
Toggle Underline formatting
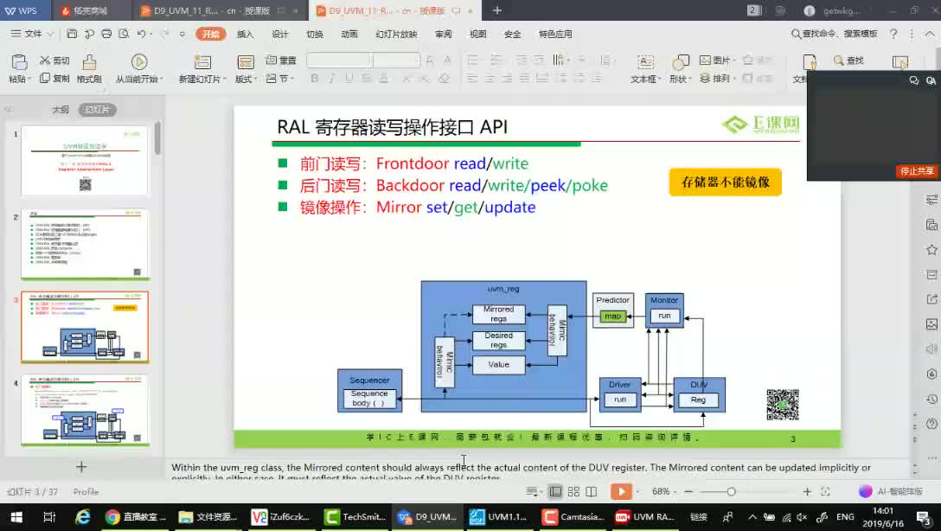349,78
